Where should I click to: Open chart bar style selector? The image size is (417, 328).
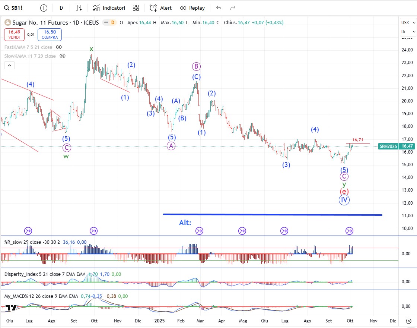79,8
